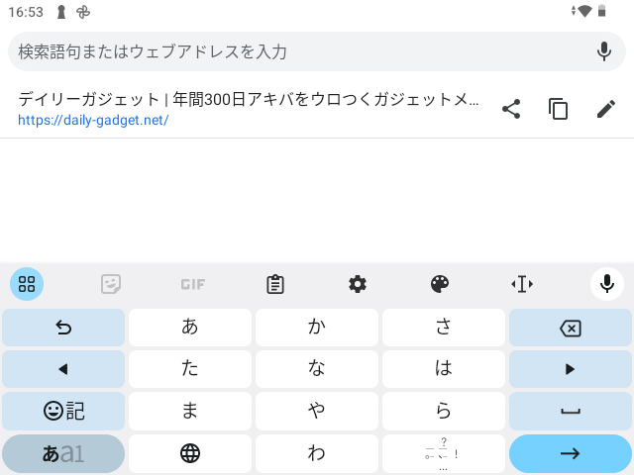634x475 pixels.
Task: Activate one-handed cursor text editing mode
Action: [522, 284]
